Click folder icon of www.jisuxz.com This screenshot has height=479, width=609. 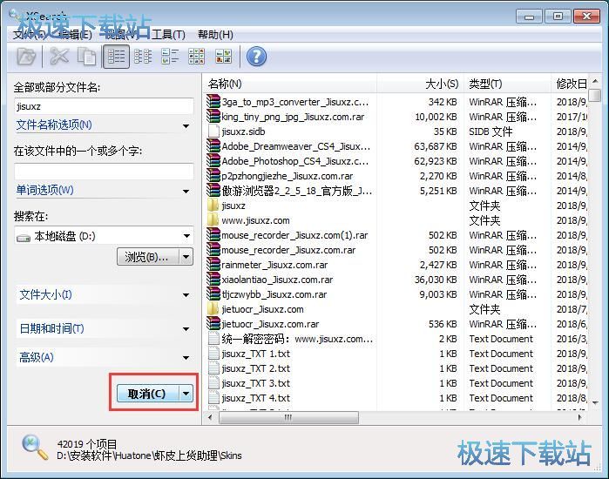coord(213,220)
